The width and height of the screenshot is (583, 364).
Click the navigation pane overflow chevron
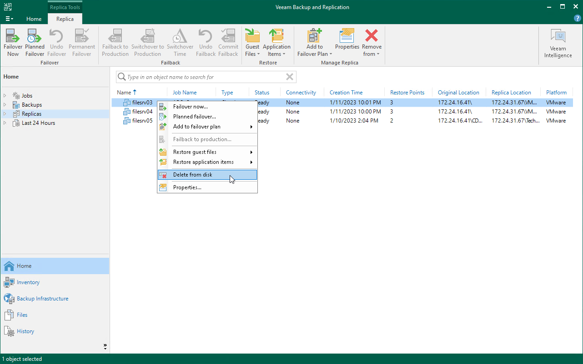click(x=105, y=347)
